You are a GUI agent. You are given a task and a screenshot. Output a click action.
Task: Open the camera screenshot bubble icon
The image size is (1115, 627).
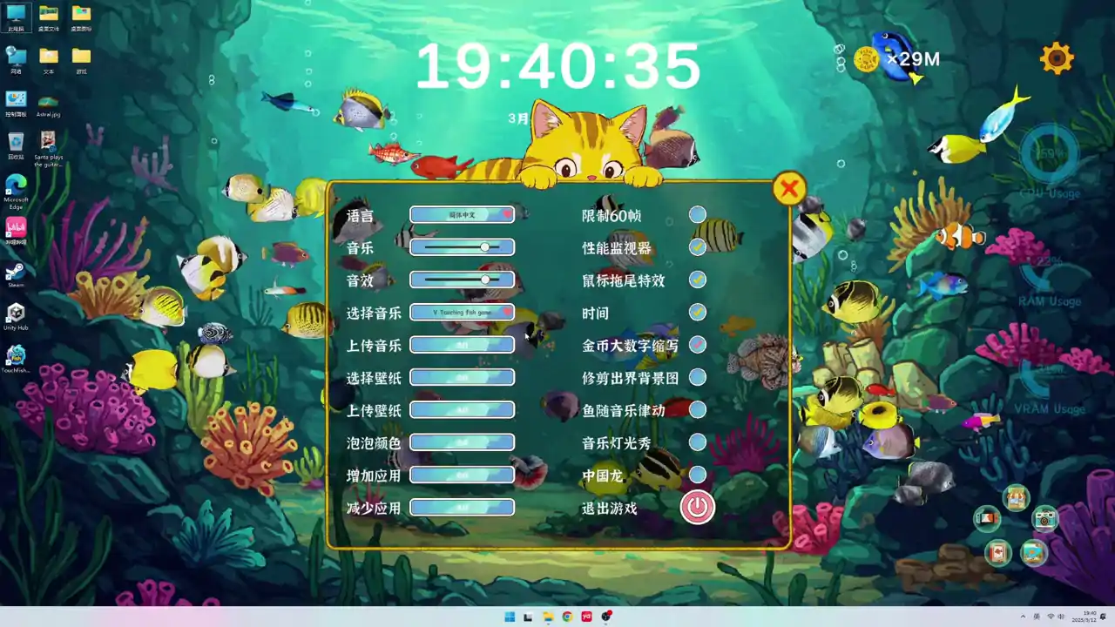[x=1044, y=519]
